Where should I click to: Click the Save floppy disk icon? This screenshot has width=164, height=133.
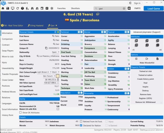(8, 8)
